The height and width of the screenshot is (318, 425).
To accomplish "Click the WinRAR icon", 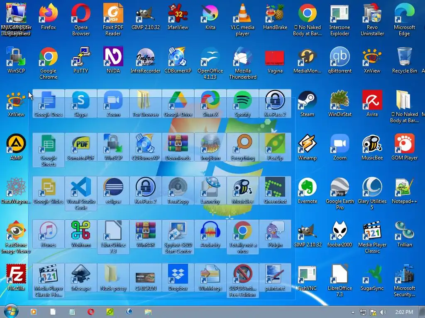I will click(x=146, y=234).
